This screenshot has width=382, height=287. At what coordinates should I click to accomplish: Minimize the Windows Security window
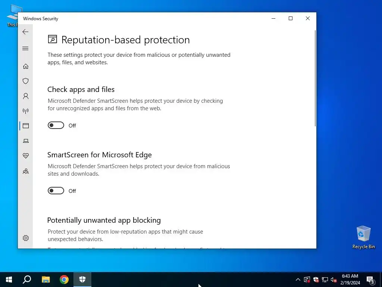pos(273,19)
